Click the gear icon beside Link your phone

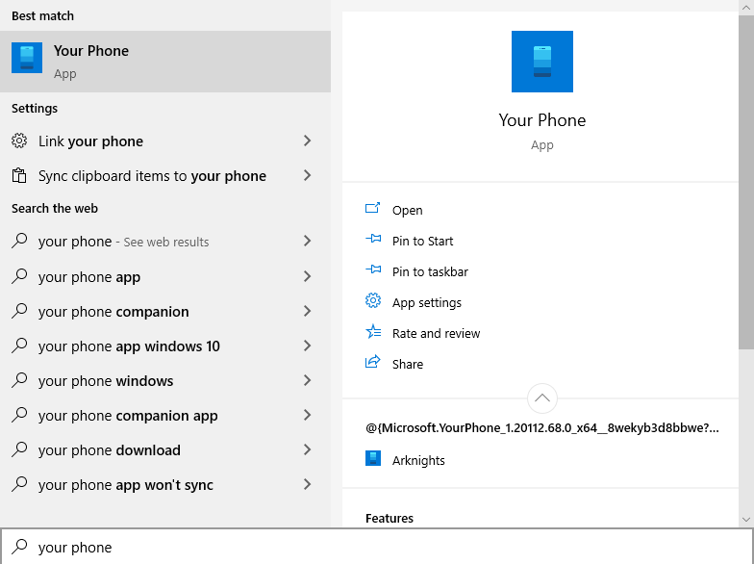pyautogui.click(x=19, y=141)
